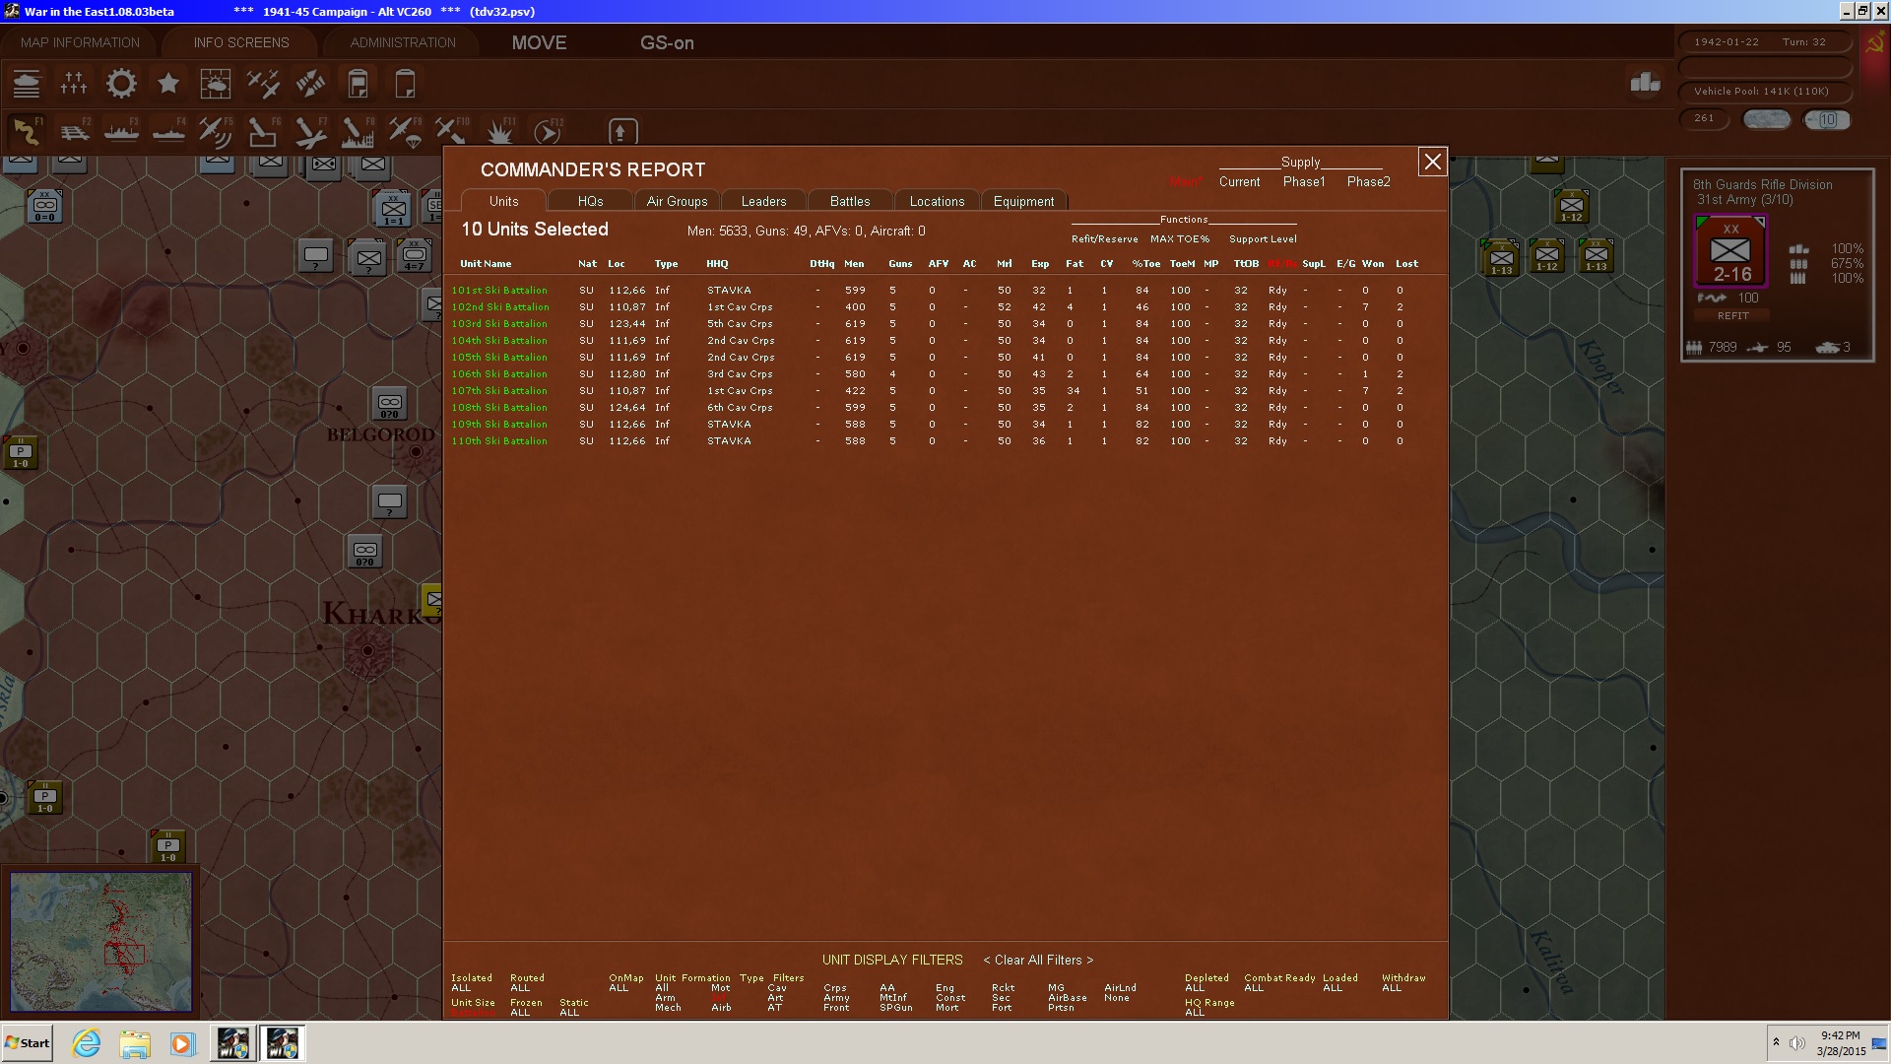This screenshot has width=1891, height=1064.
Task: Click the Support Level function
Action: (x=1263, y=239)
